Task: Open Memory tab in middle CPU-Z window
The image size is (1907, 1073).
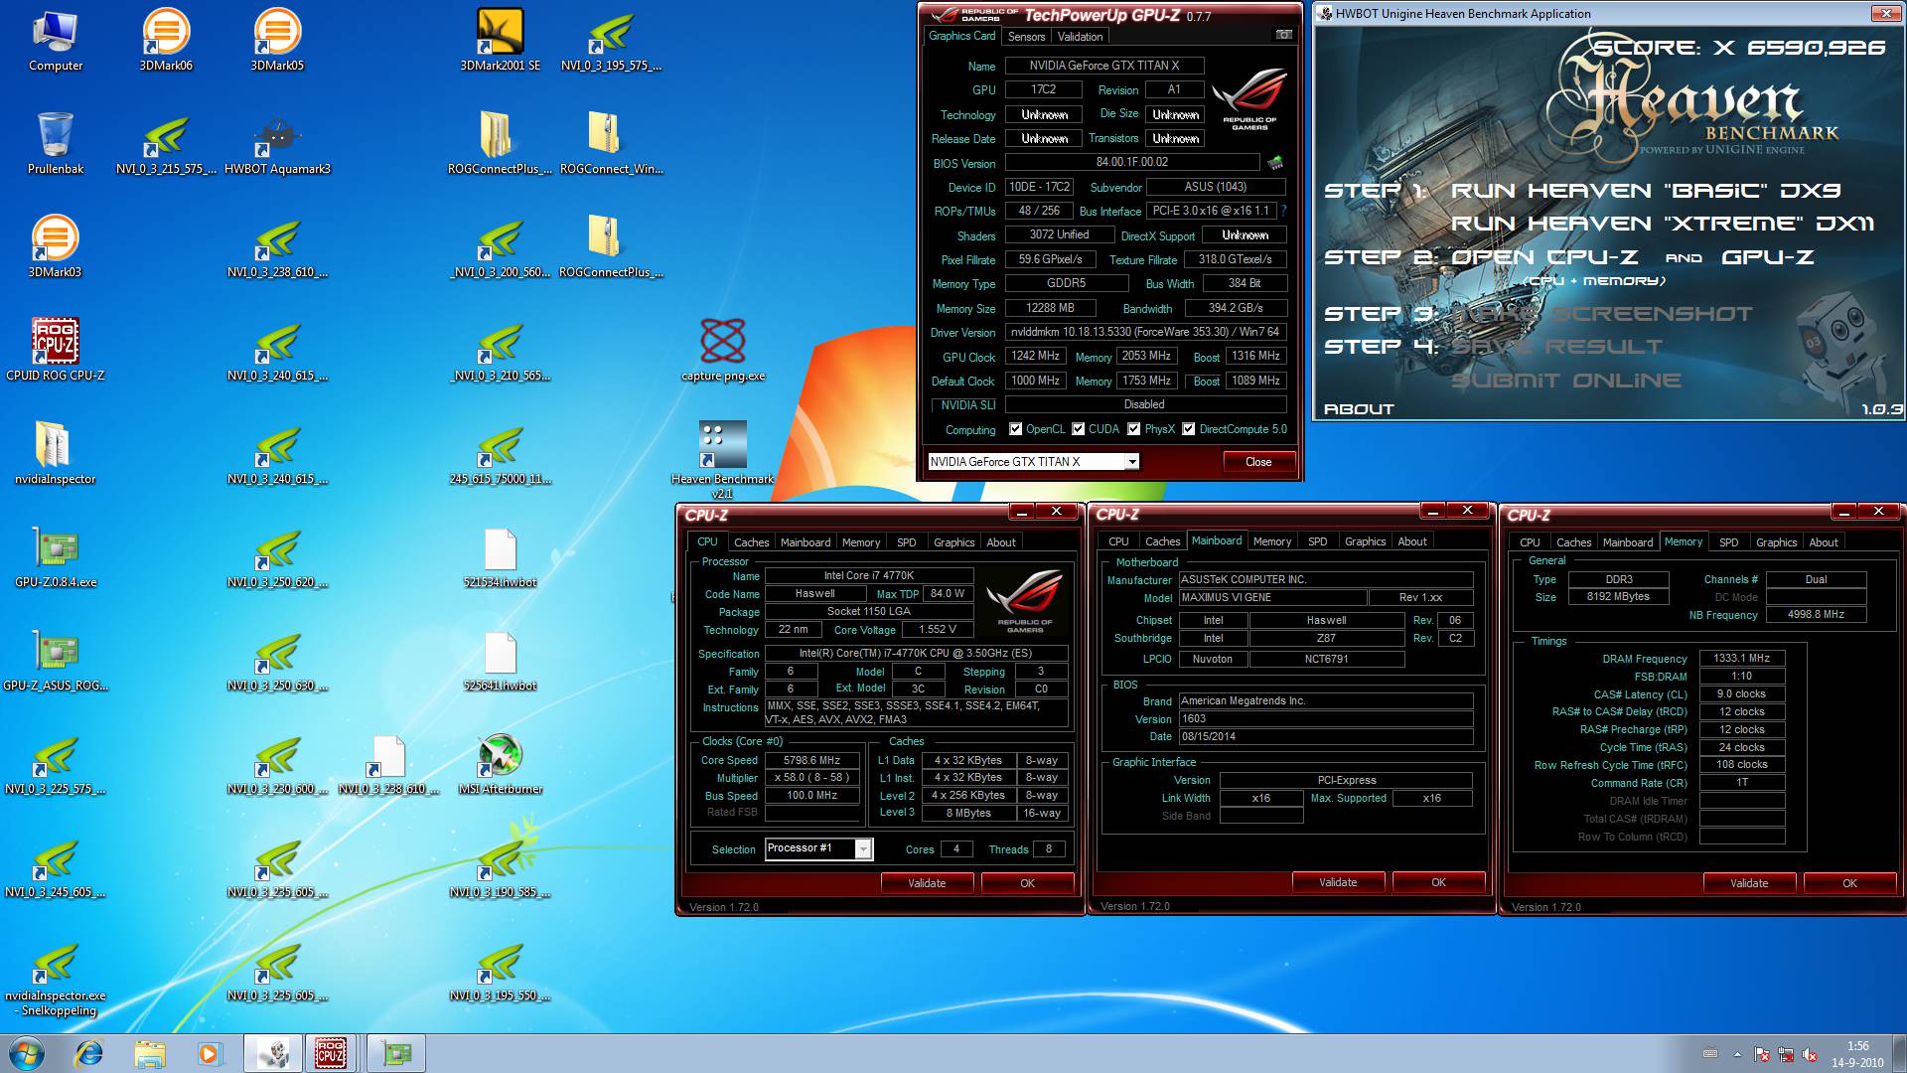Action: [x=1271, y=541]
